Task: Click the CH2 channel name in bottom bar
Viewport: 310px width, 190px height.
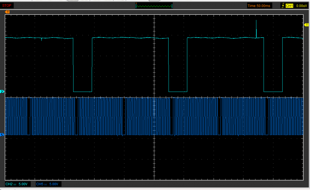Action: [9, 184]
